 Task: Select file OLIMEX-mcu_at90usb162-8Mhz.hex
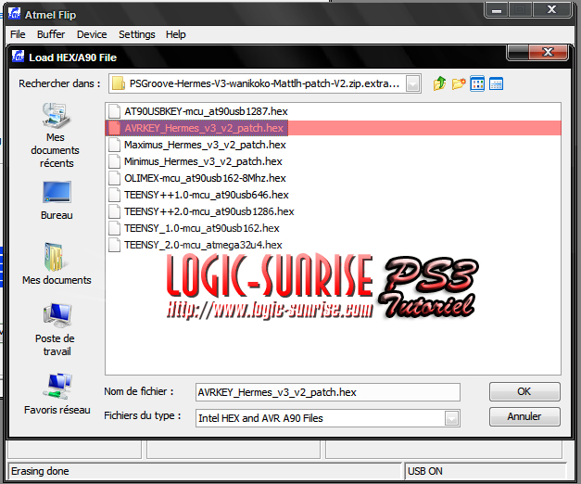click(205, 178)
